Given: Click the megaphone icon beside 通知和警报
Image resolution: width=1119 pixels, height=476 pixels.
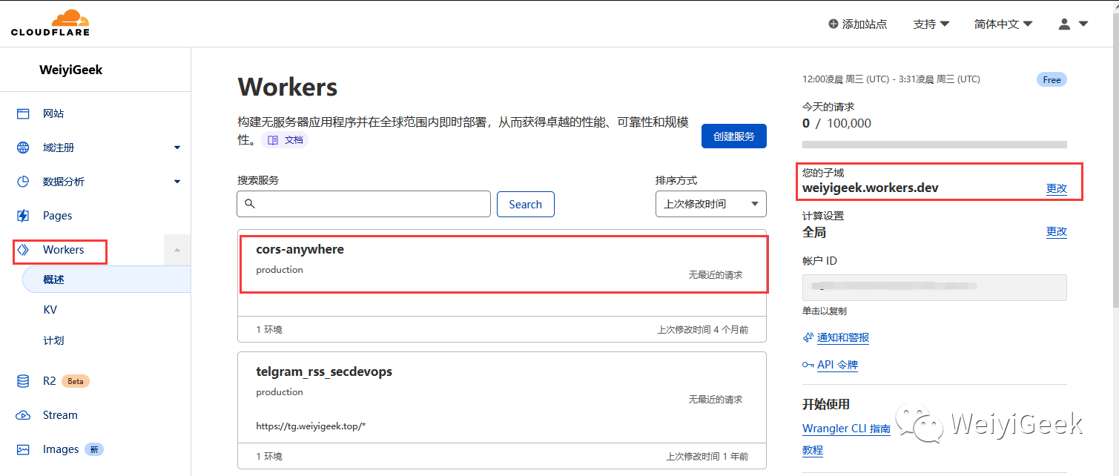Looking at the screenshot, I should click(x=808, y=337).
